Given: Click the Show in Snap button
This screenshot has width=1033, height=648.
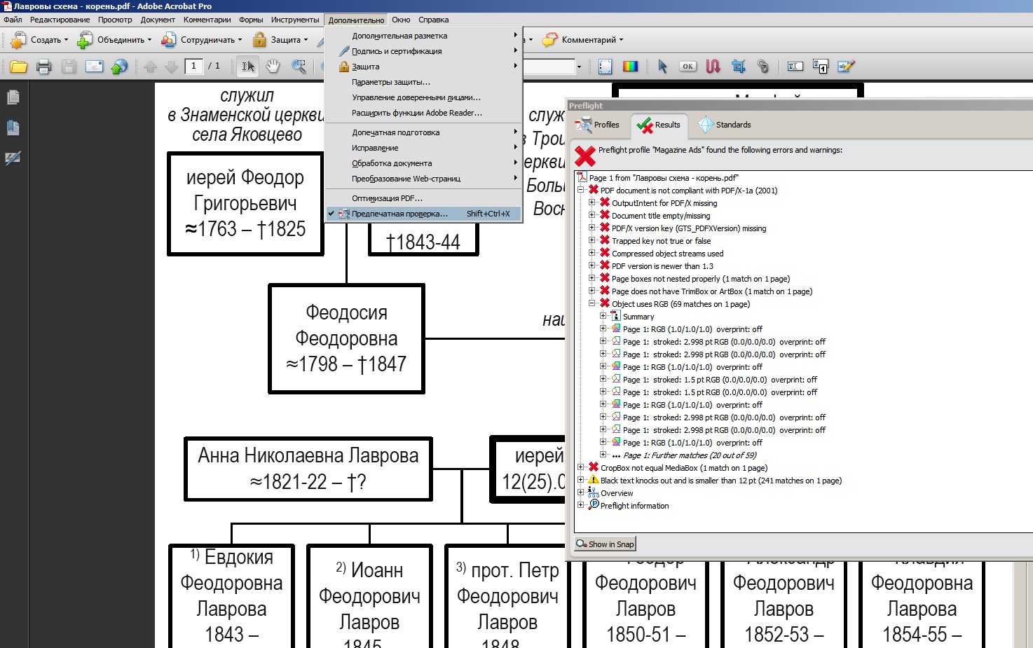Looking at the screenshot, I should [x=606, y=544].
